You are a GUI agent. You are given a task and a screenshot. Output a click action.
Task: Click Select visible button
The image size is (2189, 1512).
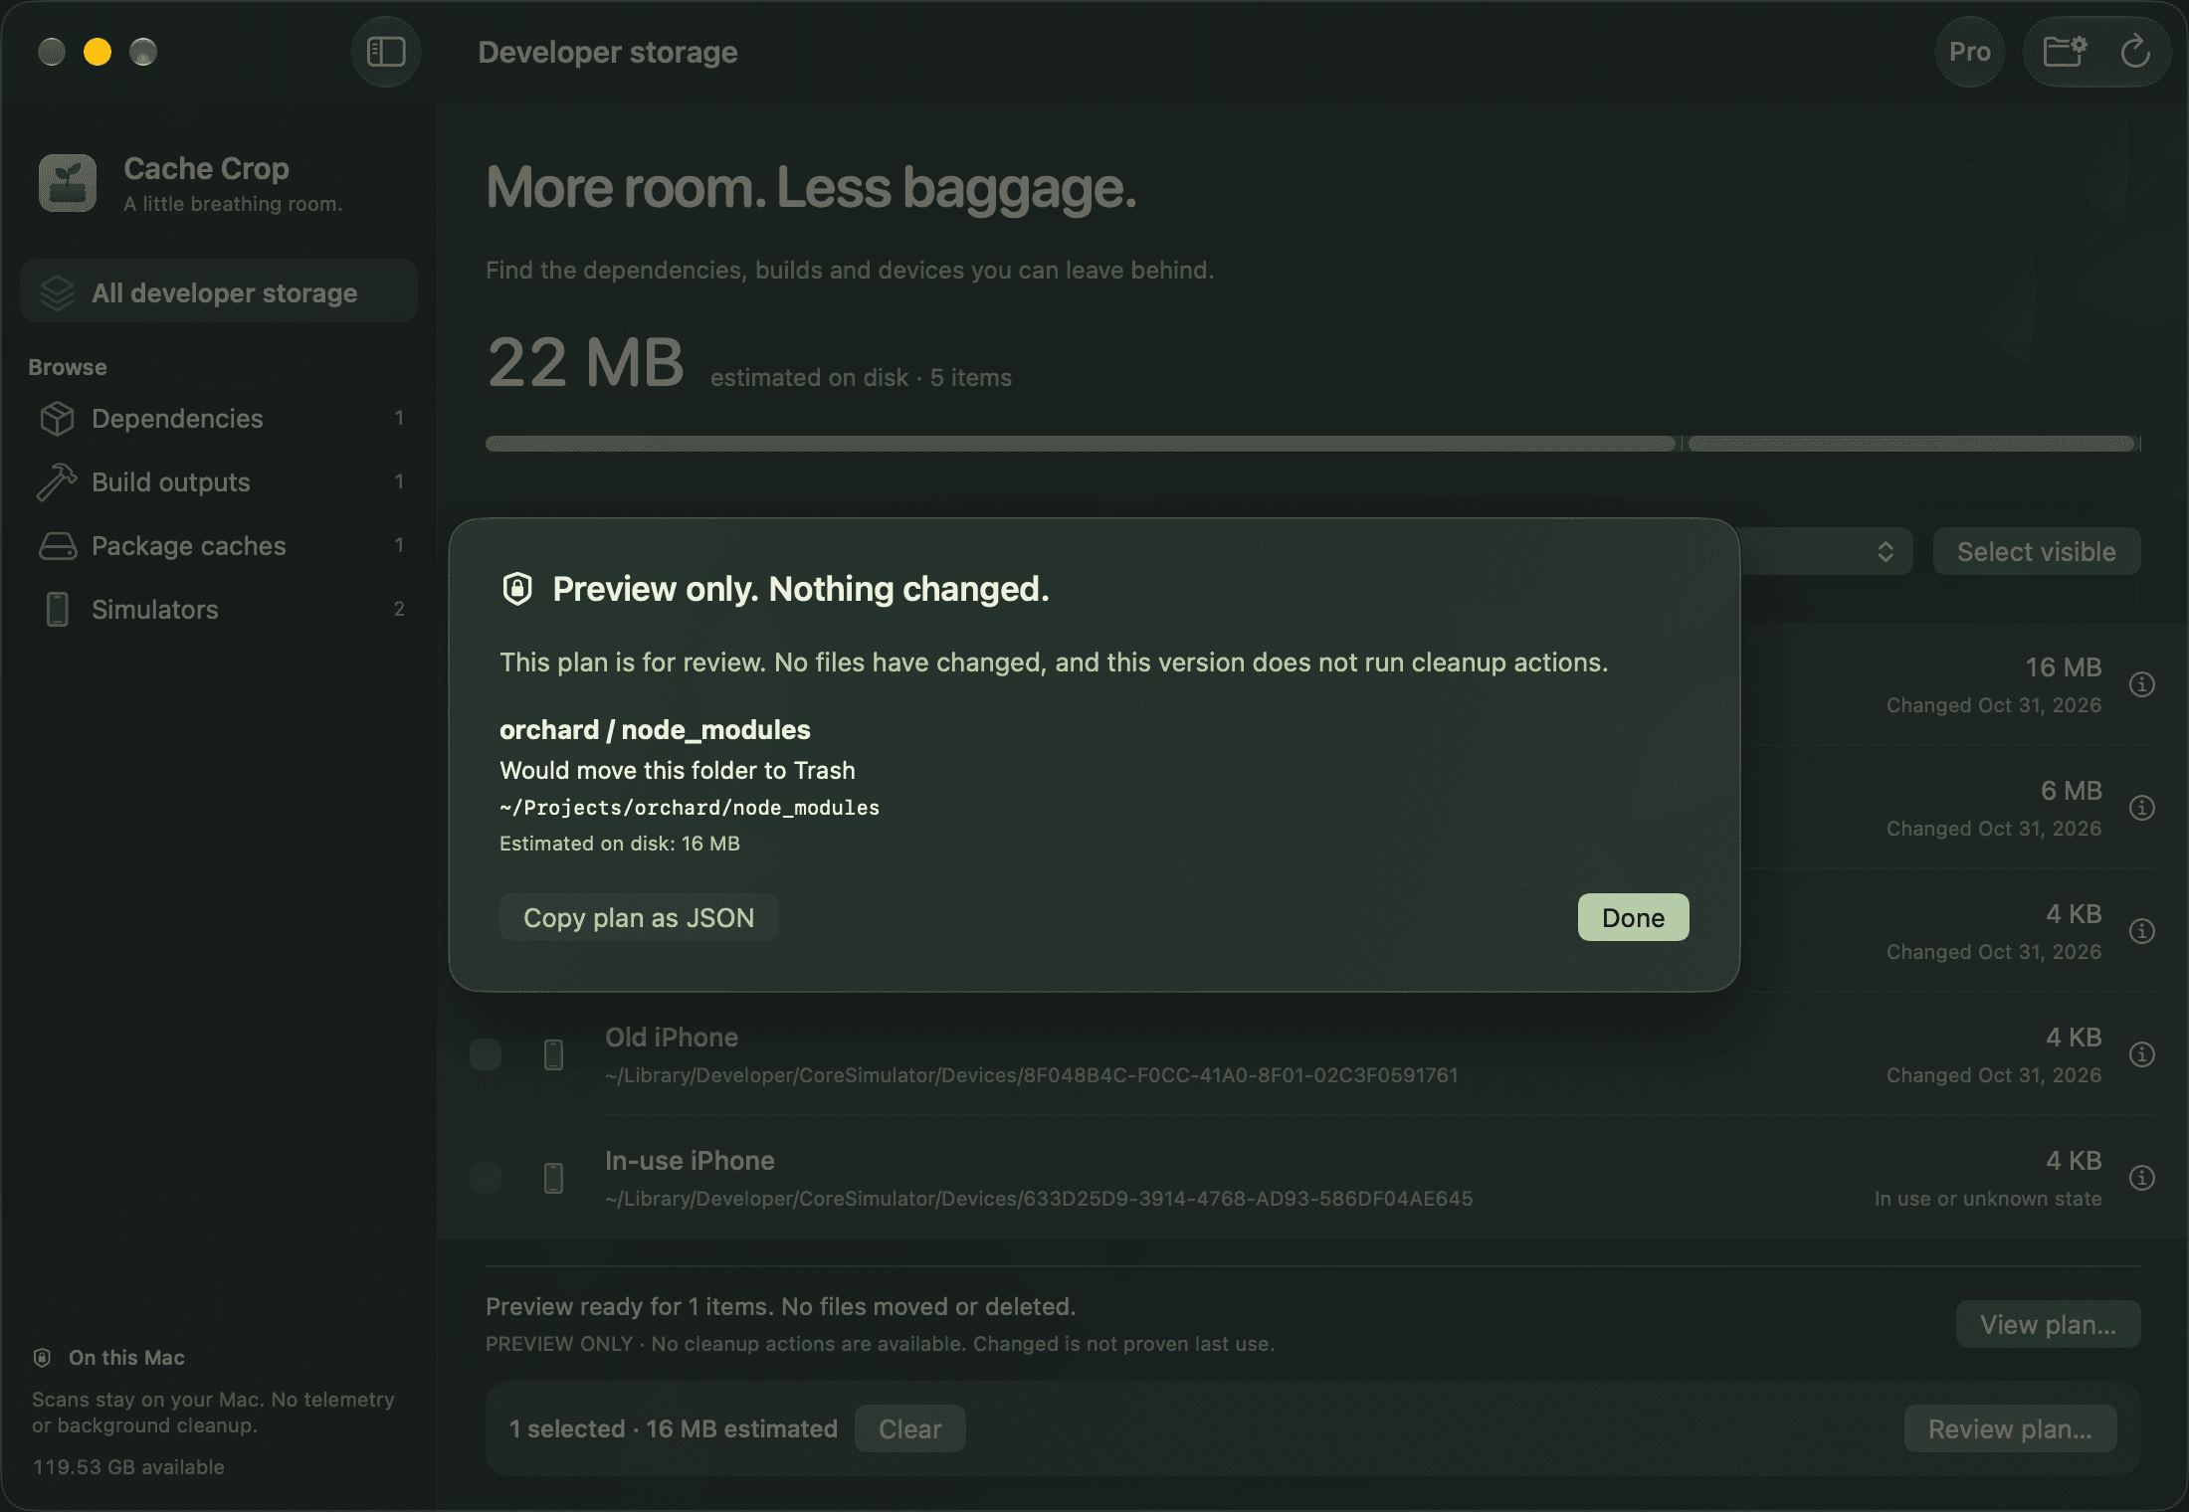point(2036,551)
